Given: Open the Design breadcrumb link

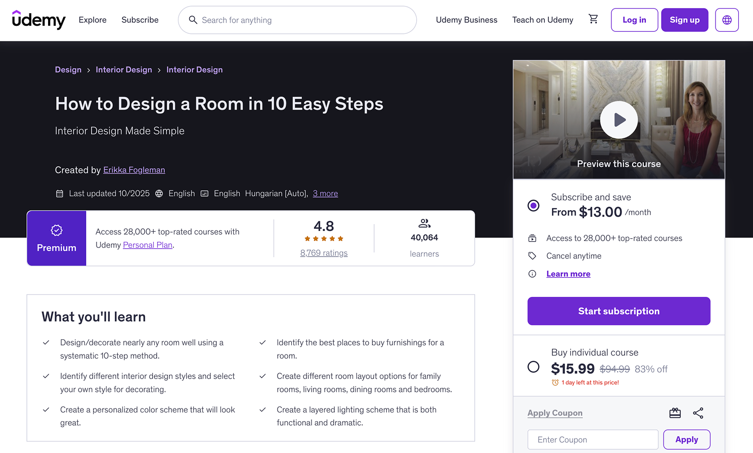Looking at the screenshot, I should 68,70.
